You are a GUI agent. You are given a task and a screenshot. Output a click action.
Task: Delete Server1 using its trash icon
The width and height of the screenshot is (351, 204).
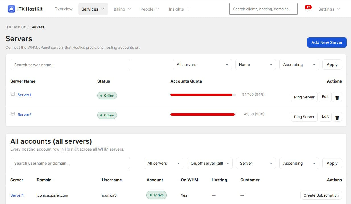337,97
